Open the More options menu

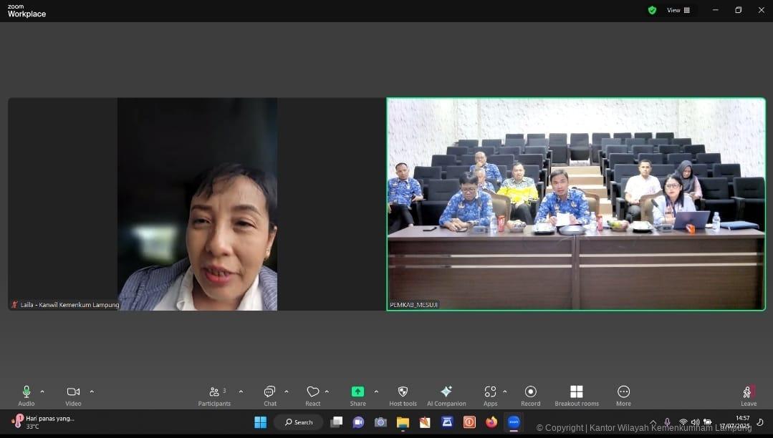point(623,392)
